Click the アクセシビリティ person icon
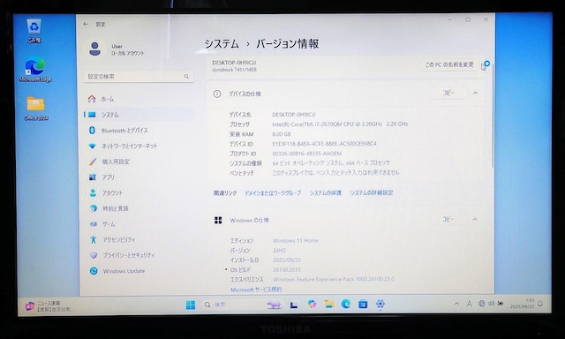 point(94,239)
